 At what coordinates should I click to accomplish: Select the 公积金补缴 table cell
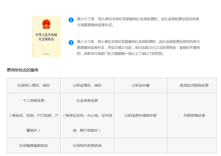coord(141,85)
